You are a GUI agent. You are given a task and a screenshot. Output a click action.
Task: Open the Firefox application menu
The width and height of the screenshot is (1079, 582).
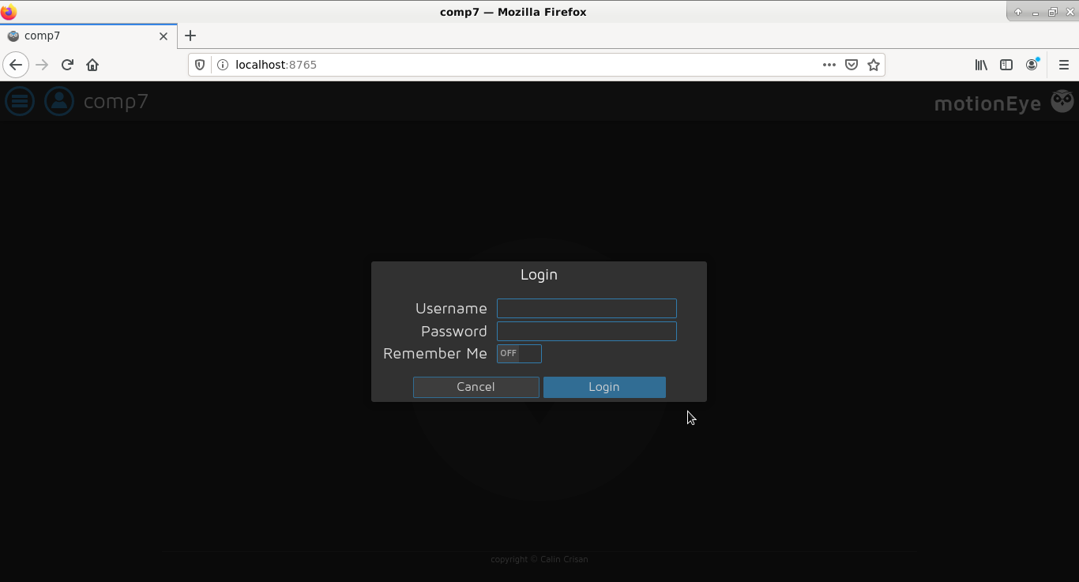1063,65
